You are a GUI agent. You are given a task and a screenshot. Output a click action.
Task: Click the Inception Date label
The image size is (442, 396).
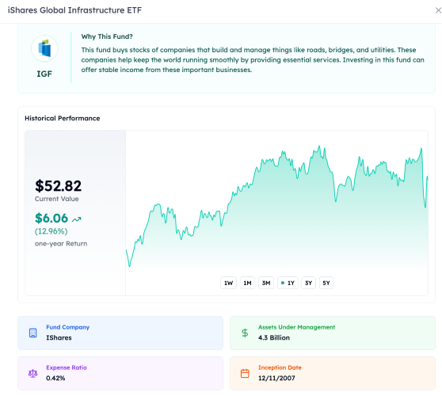point(280,367)
